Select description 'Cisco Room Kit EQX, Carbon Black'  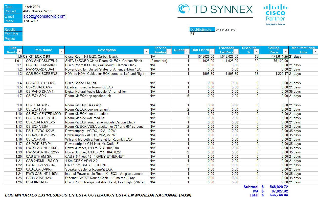coord(92,57)
